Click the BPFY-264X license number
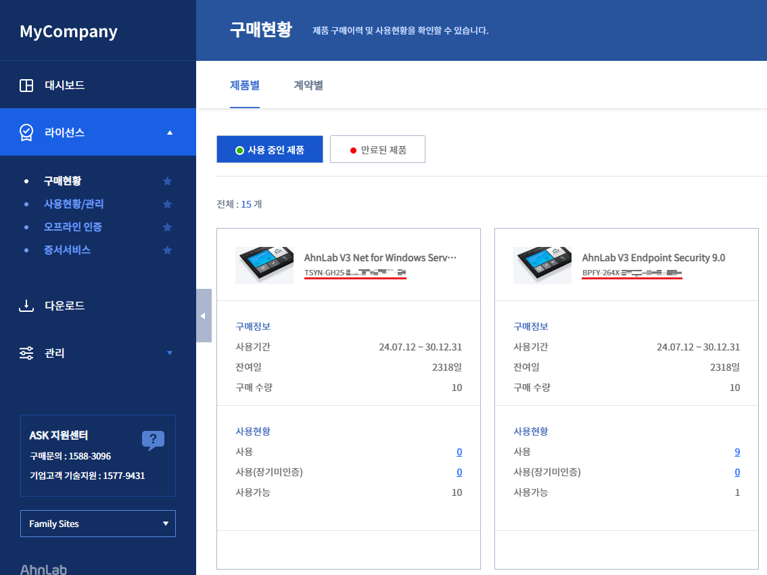This screenshot has height=575, width=767. pyautogui.click(x=632, y=273)
